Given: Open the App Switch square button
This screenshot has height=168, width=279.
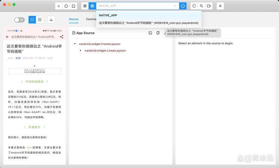Looking at the screenshot, I should 74,6.
